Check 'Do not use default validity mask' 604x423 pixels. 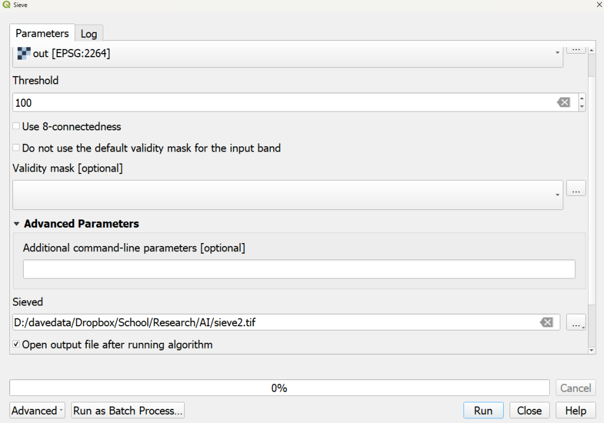17,148
